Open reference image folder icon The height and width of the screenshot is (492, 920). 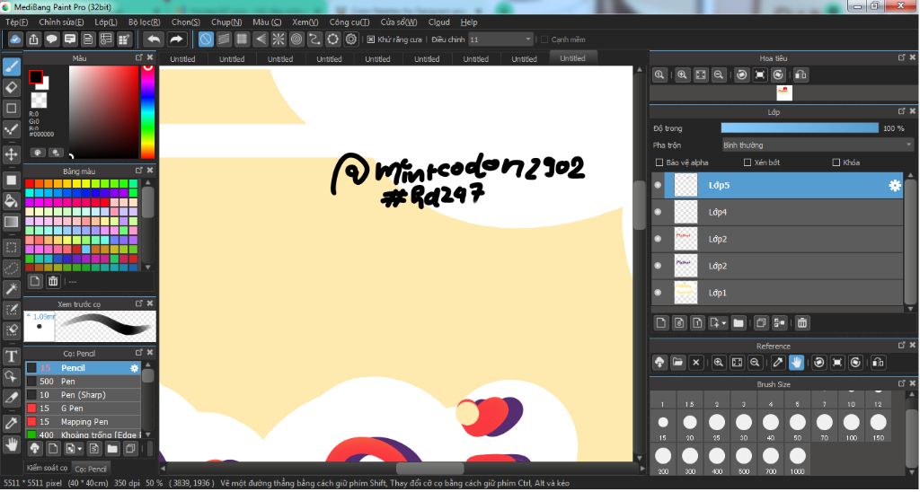pos(677,363)
